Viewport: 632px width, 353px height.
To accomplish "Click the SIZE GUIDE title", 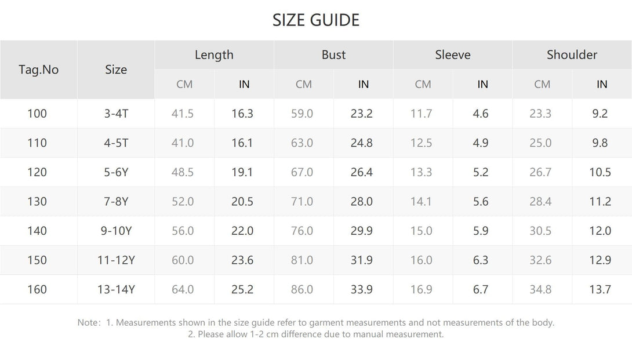I will point(315,20).
